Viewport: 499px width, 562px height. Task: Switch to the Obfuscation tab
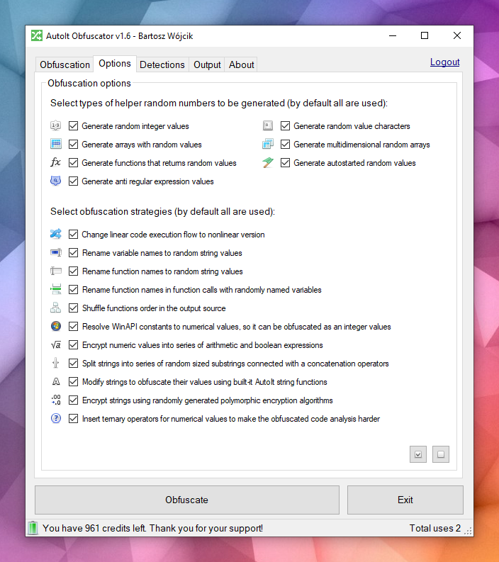tap(65, 64)
